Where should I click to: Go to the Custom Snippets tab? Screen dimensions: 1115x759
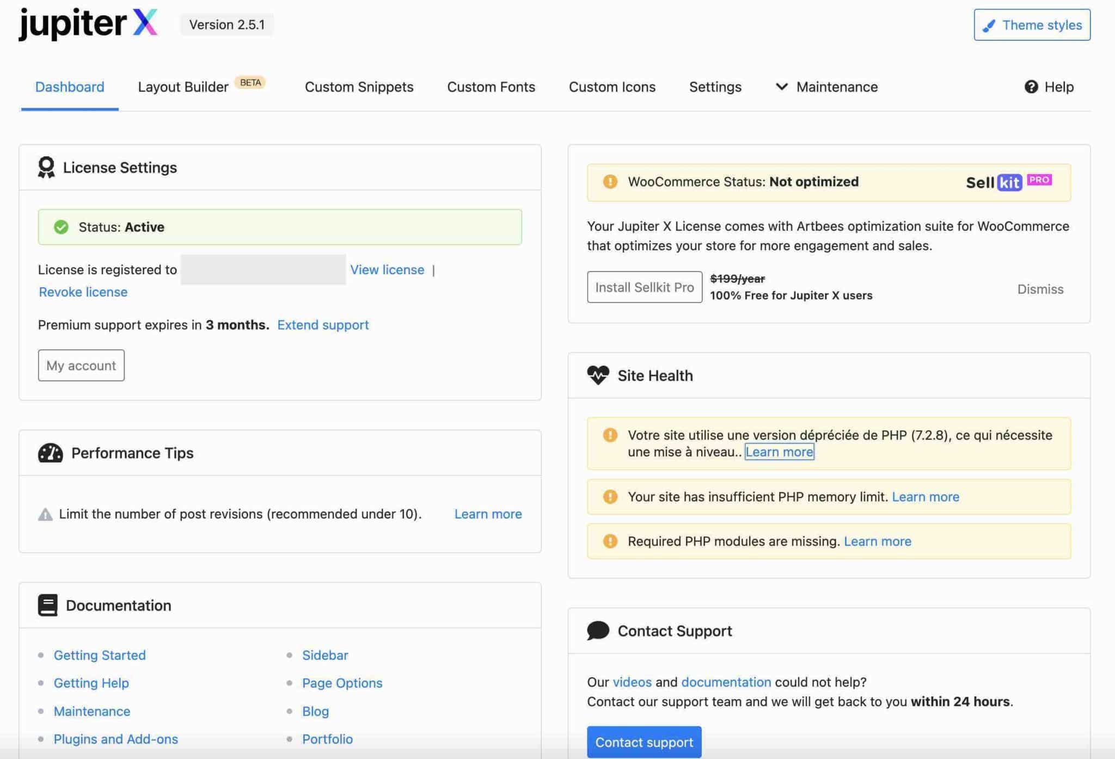click(359, 87)
